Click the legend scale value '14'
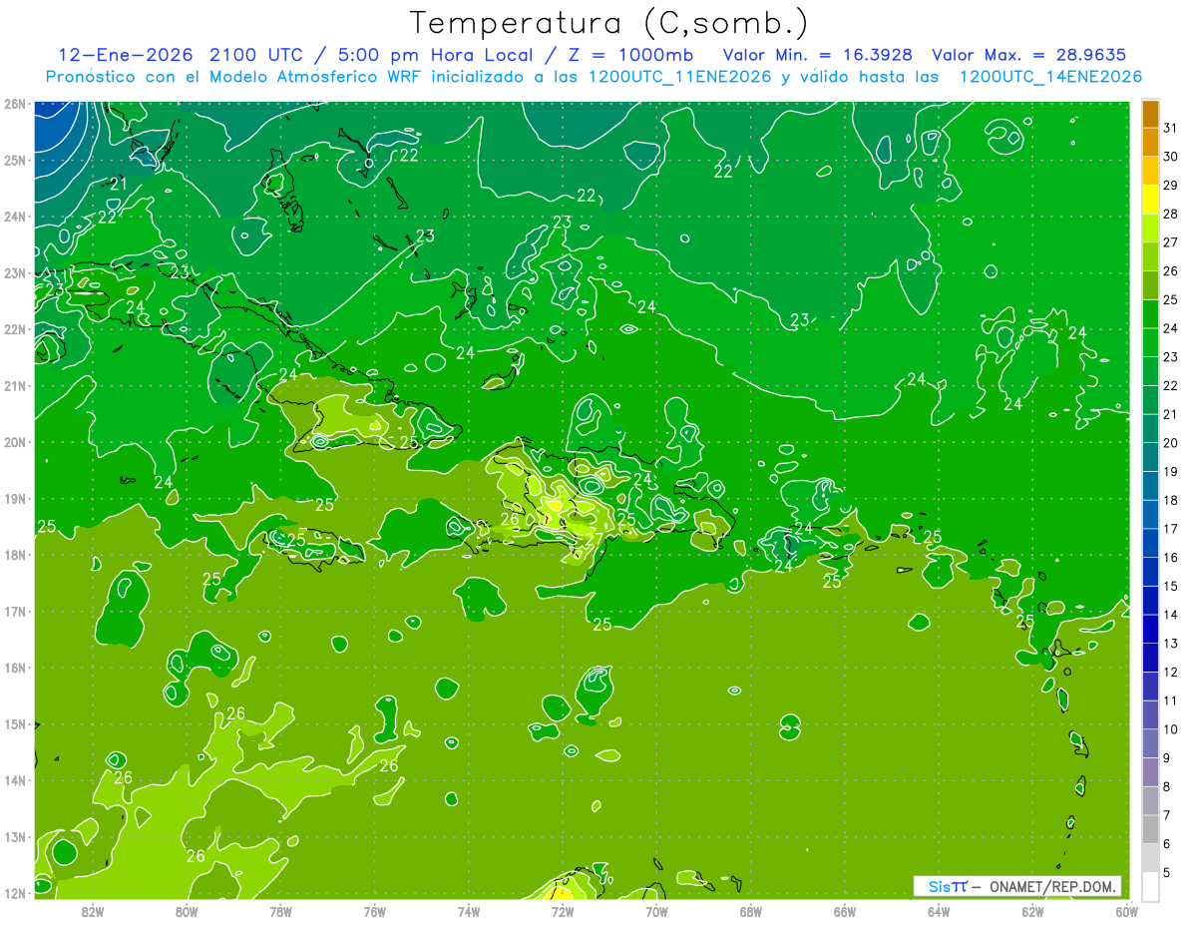 [1170, 615]
